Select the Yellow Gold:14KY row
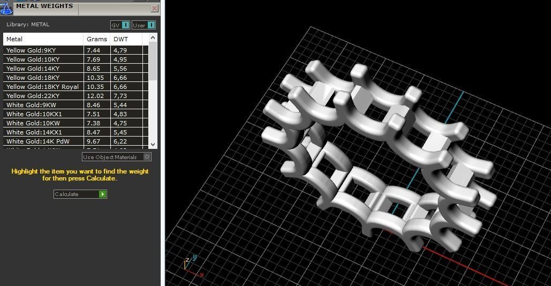The width and height of the screenshot is (551, 286). click(x=76, y=69)
